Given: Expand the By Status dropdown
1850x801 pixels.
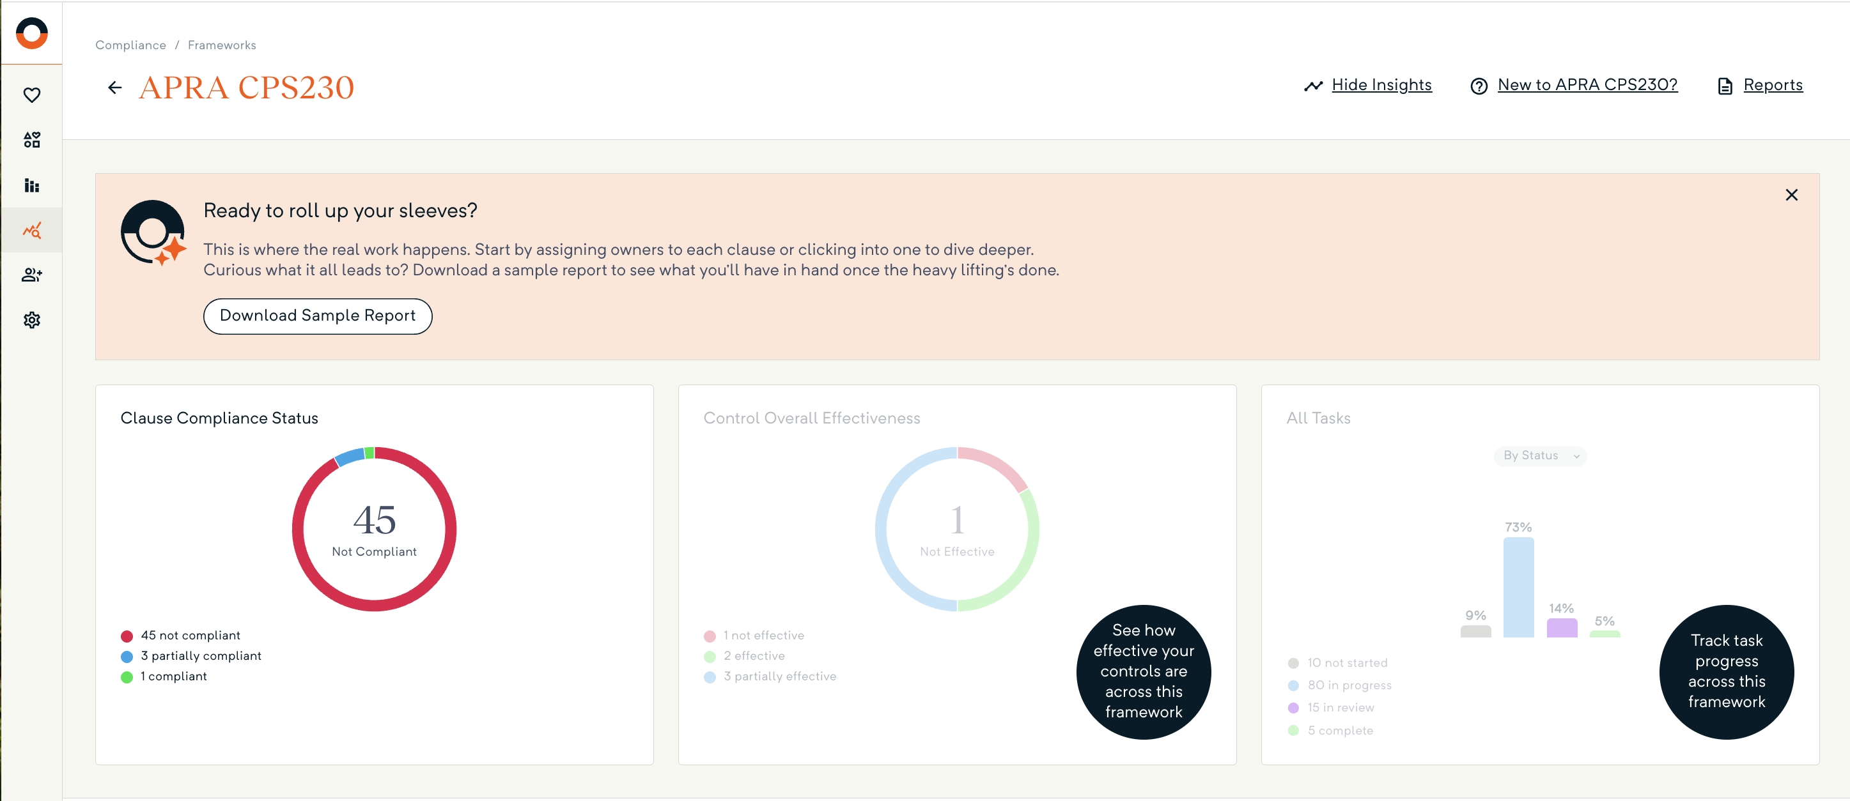Looking at the screenshot, I should point(1540,456).
